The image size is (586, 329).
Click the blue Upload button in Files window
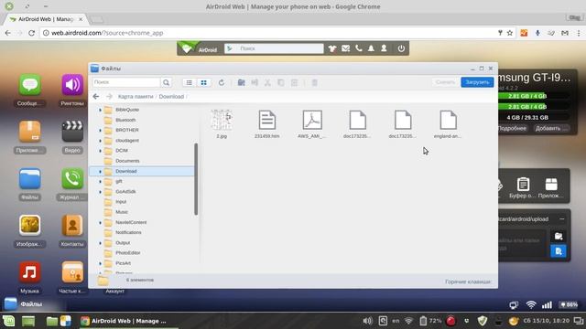tap(477, 82)
